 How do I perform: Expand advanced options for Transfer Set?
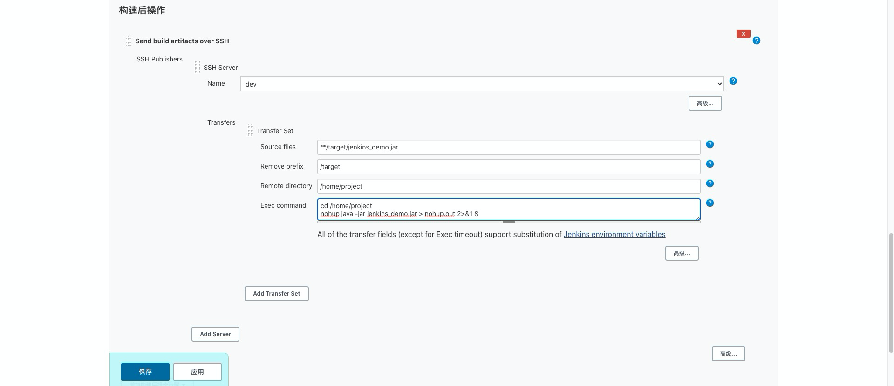(x=682, y=253)
